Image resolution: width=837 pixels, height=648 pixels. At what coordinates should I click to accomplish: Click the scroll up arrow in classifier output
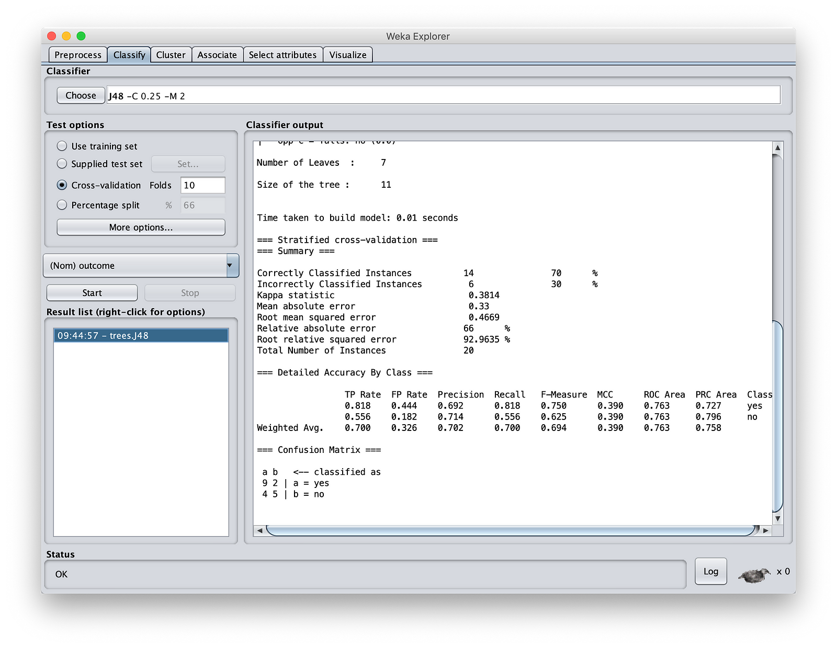tap(777, 148)
